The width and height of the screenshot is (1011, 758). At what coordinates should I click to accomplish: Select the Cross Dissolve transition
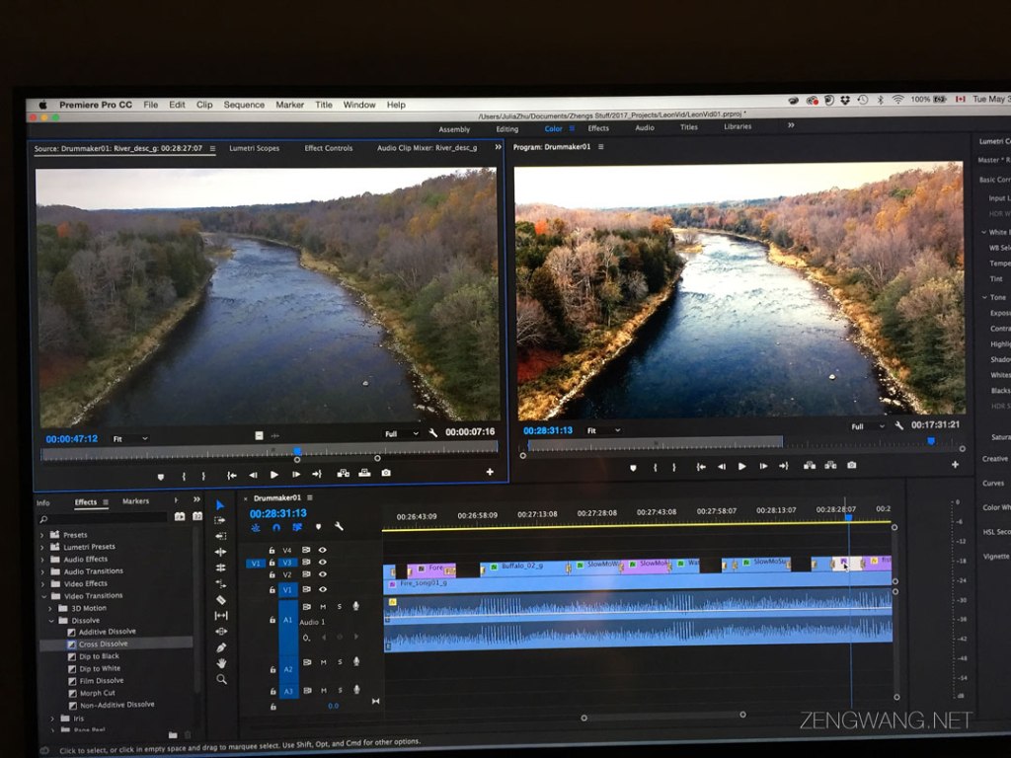pos(105,644)
